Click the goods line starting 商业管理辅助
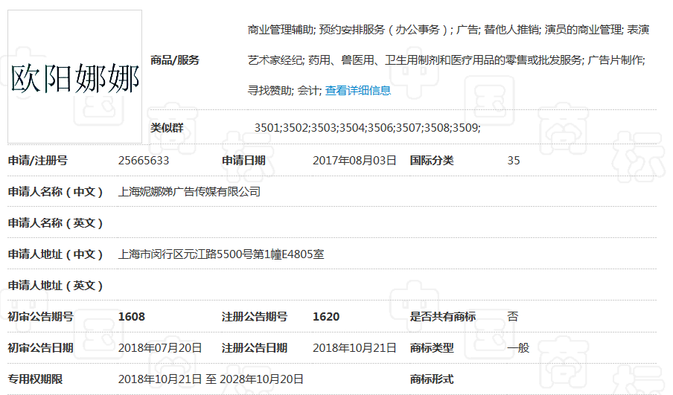The width and height of the screenshot is (673, 395). [448, 30]
